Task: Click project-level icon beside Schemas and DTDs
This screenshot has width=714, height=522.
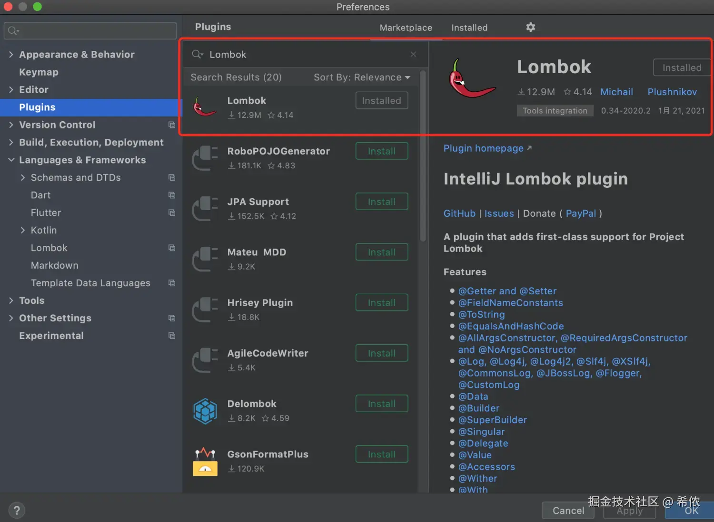Action: click(x=172, y=177)
